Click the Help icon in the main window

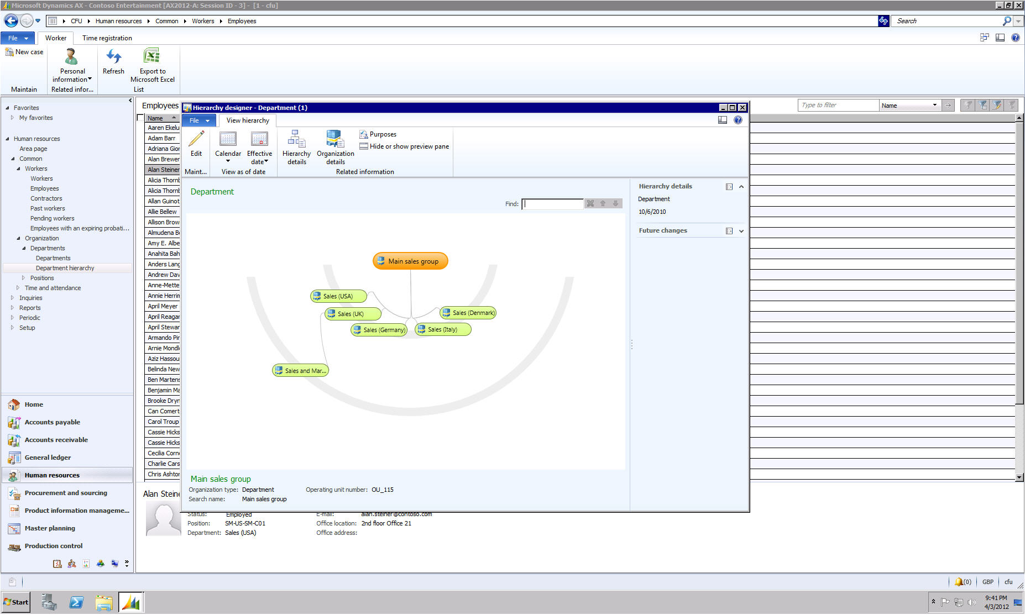1016,38
